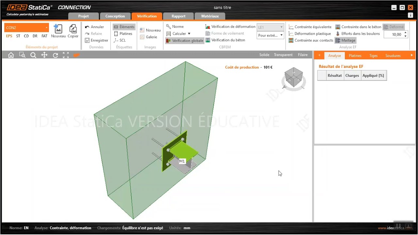Select the ST analysis type
Viewport: 418px width, 235px height.
pos(18,36)
